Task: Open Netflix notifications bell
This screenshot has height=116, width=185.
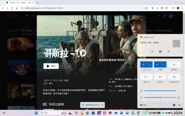Action: pos(165,16)
